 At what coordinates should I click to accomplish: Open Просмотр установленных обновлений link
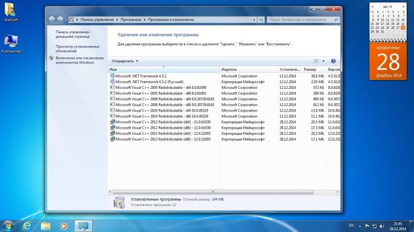(x=77, y=49)
